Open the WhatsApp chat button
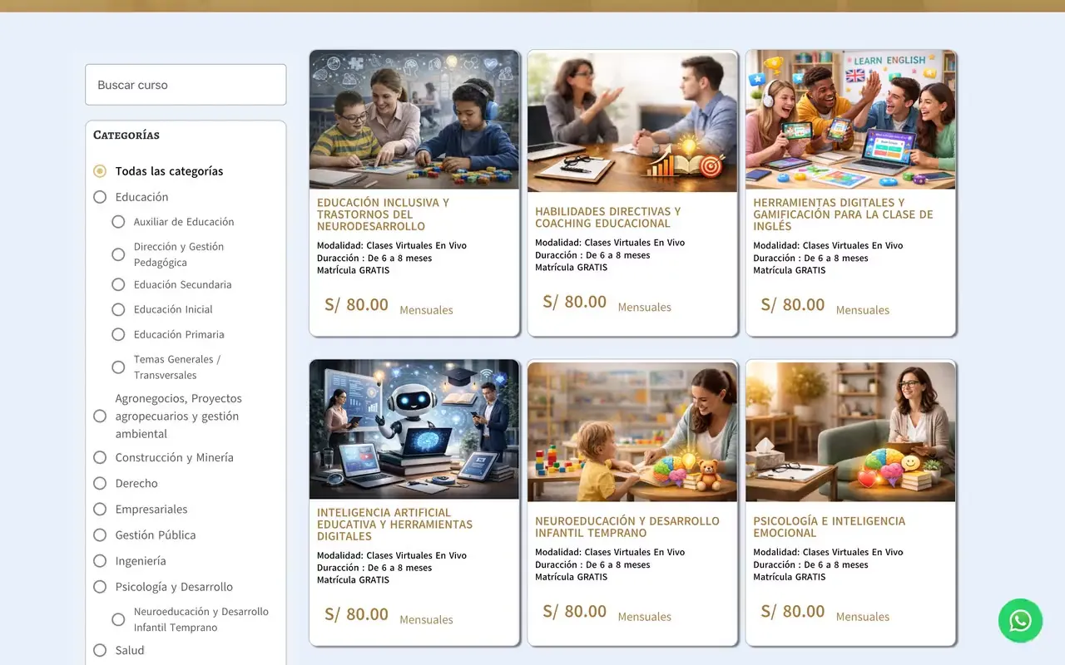1065x665 pixels. 1020,620
